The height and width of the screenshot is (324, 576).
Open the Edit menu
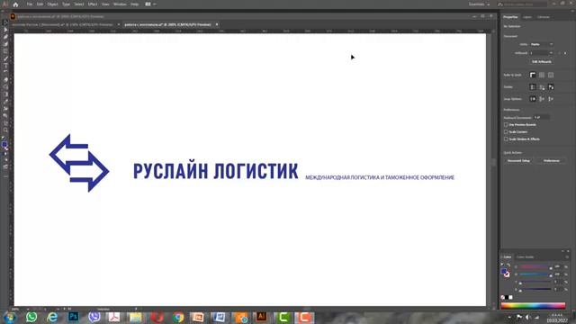click(x=40, y=4)
